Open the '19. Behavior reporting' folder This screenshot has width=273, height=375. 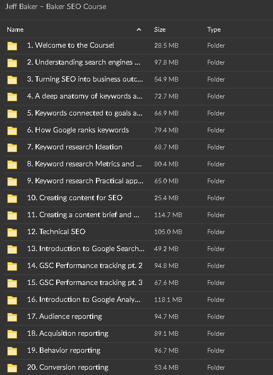64,351
